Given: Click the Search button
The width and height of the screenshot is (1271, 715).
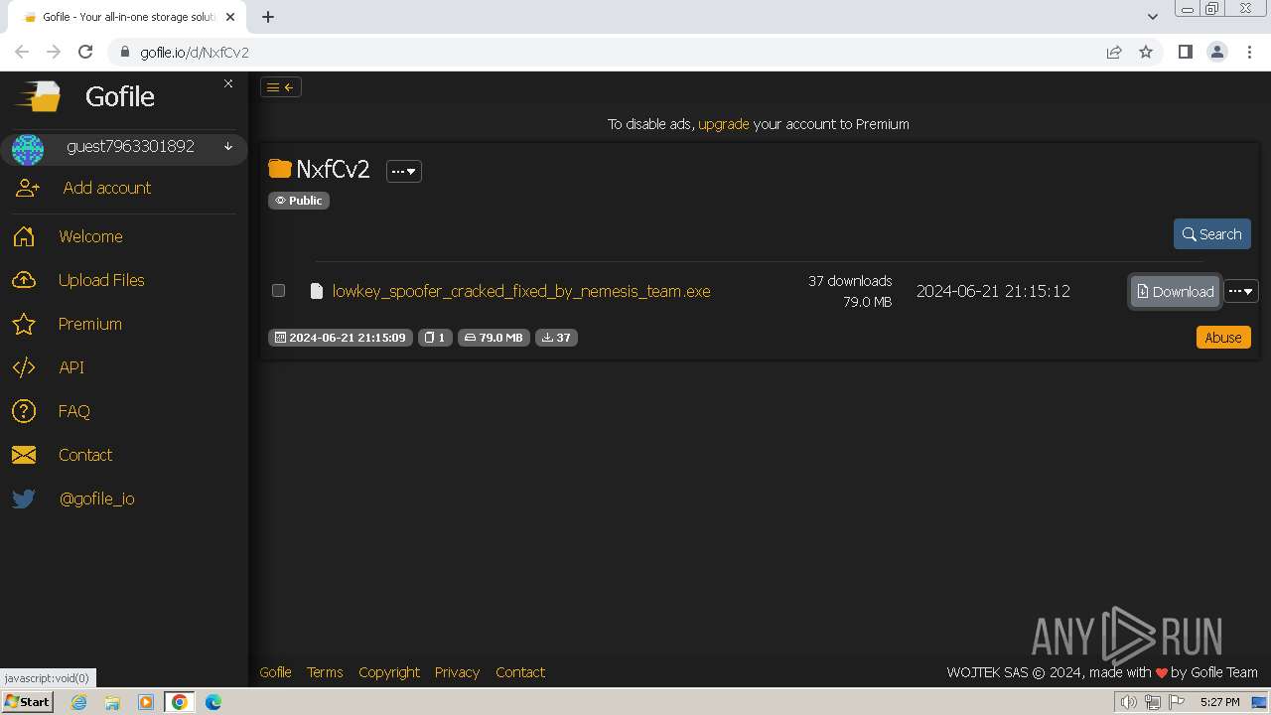Looking at the screenshot, I should click(x=1212, y=234).
